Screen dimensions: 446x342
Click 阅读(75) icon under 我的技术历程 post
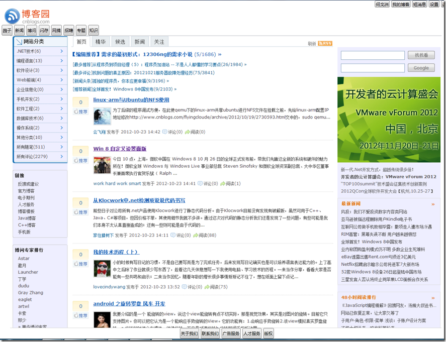point(207,287)
